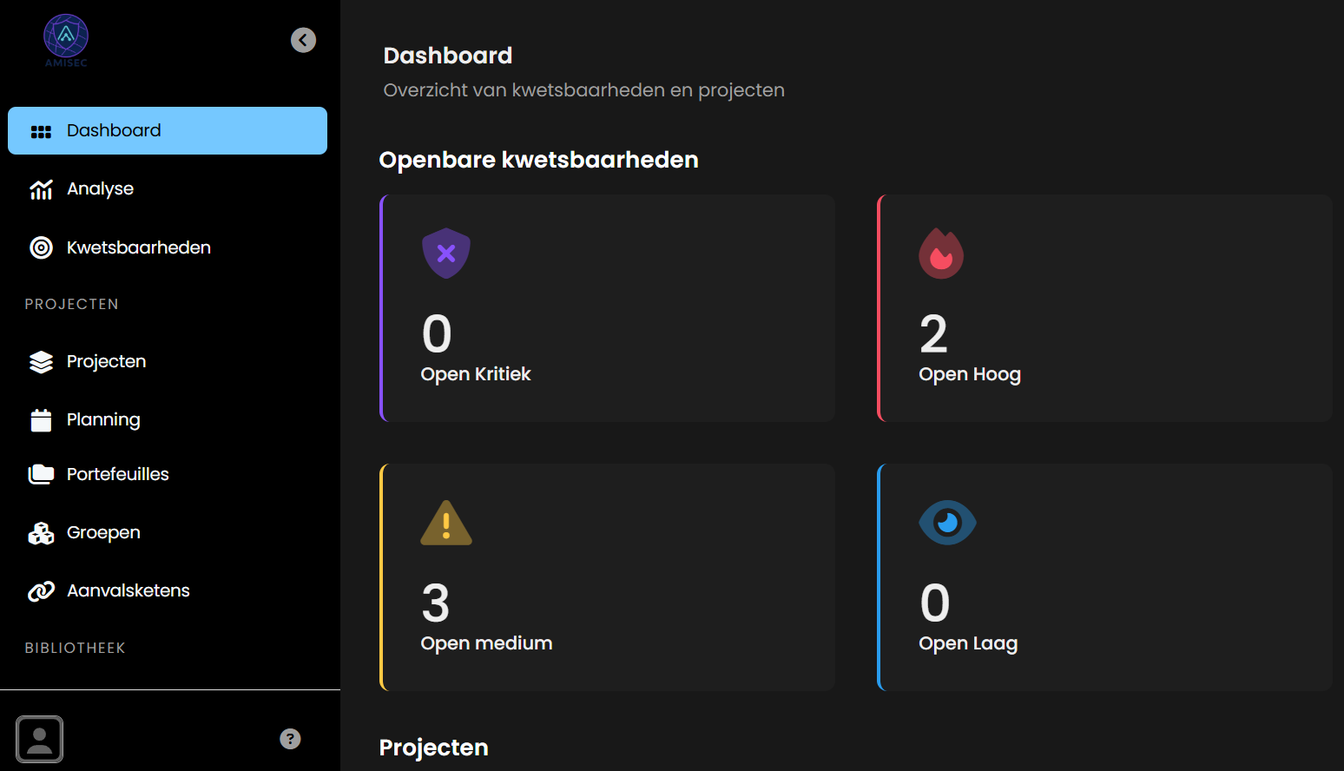
Task: Open Planning from the sidebar
Action: click(x=103, y=420)
